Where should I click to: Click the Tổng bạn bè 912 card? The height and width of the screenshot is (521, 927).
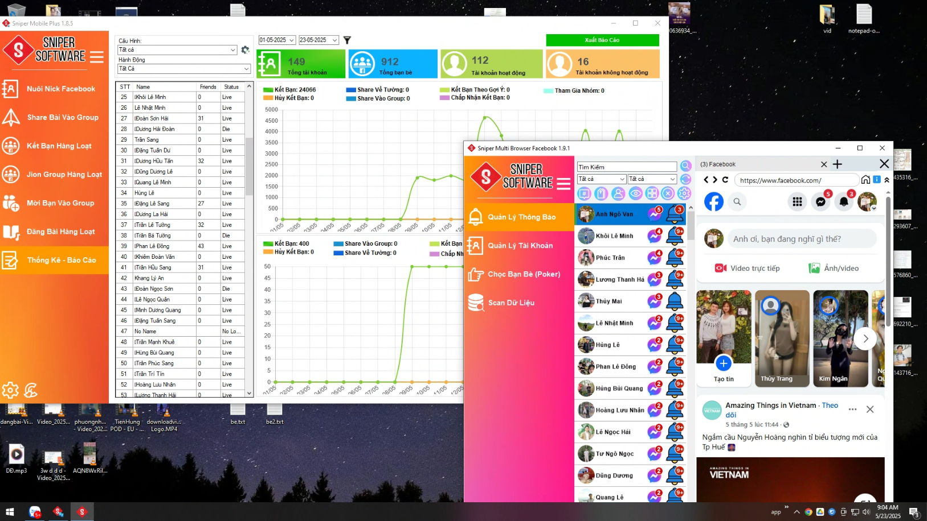[393, 64]
